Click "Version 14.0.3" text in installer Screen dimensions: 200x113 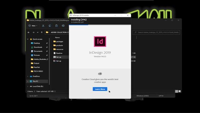[x=100, y=56]
